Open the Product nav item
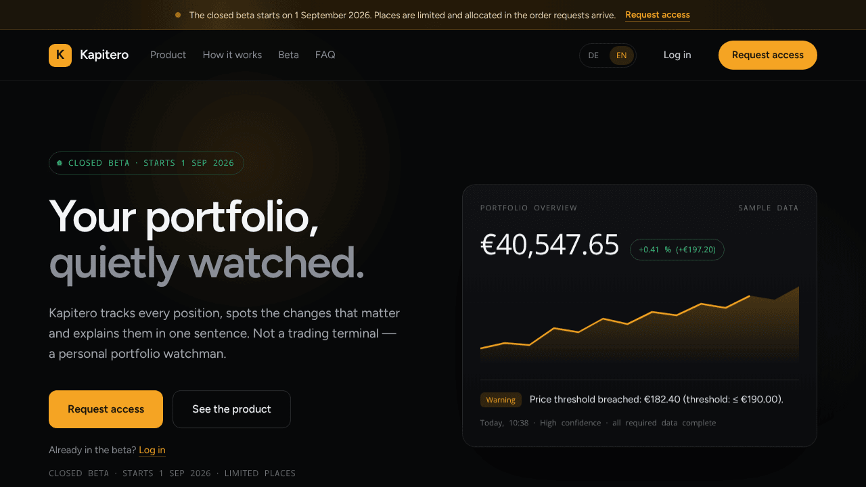 pos(168,55)
